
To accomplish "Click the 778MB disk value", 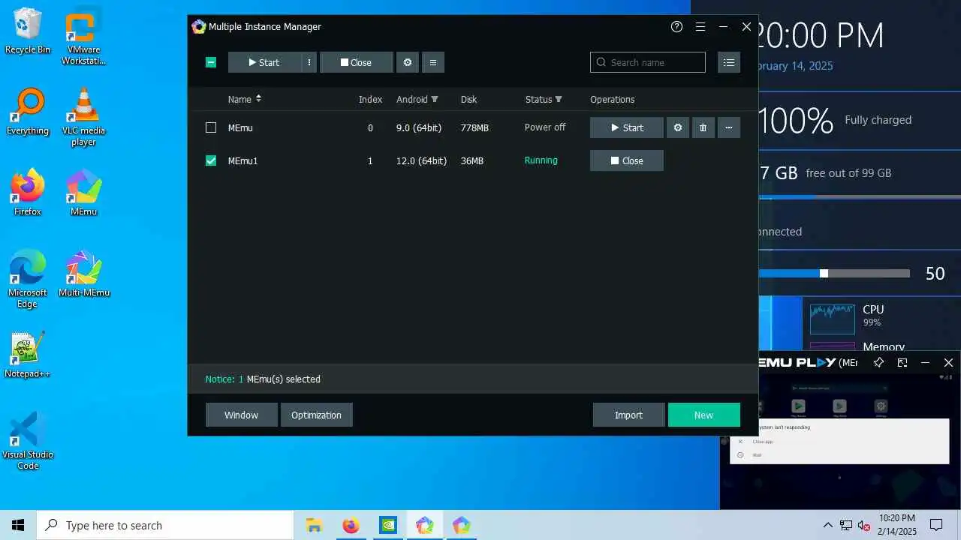I will [474, 127].
